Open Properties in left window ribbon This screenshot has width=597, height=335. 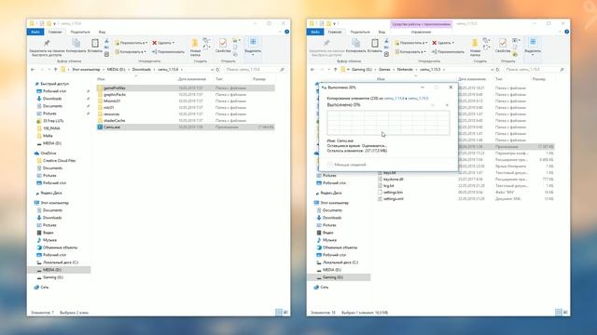coord(223,46)
